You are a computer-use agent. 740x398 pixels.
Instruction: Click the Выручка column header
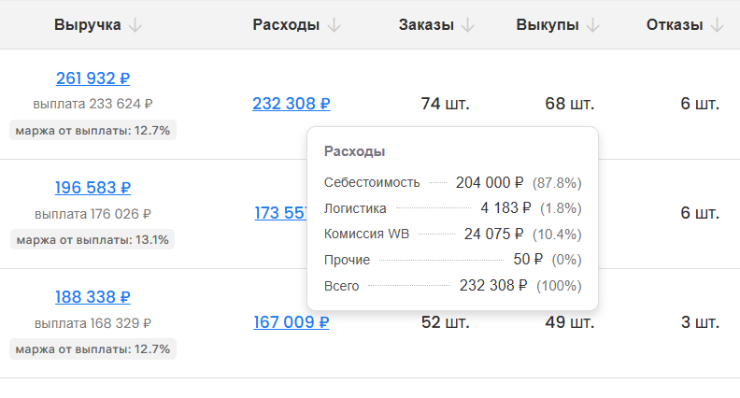pos(87,24)
